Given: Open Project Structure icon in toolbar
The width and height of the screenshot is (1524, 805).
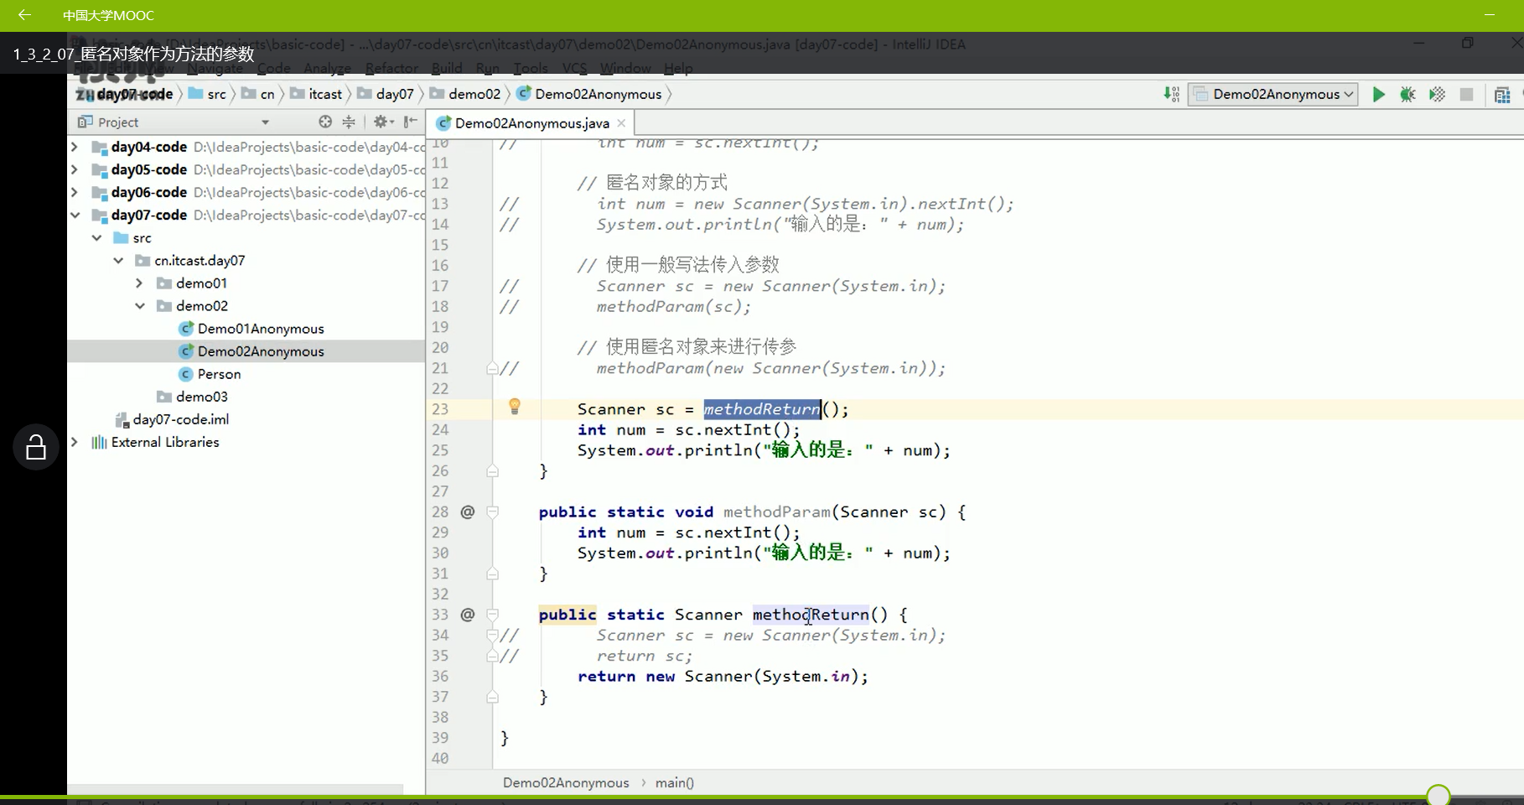Looking at the screenshot, I should point(1502,95).
